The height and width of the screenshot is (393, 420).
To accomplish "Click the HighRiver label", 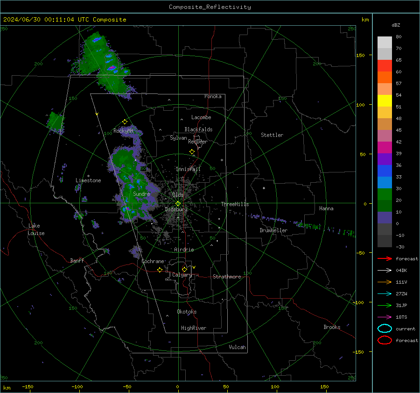I will click(193, 328).
